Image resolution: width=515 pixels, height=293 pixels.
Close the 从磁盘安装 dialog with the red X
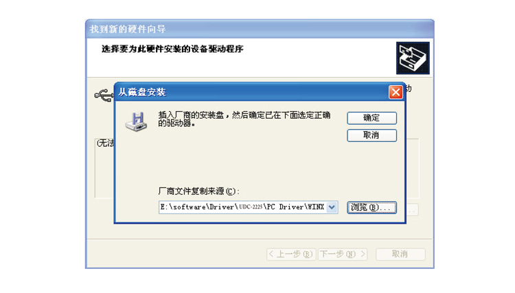pyautogui.click(x=396, y=92)
